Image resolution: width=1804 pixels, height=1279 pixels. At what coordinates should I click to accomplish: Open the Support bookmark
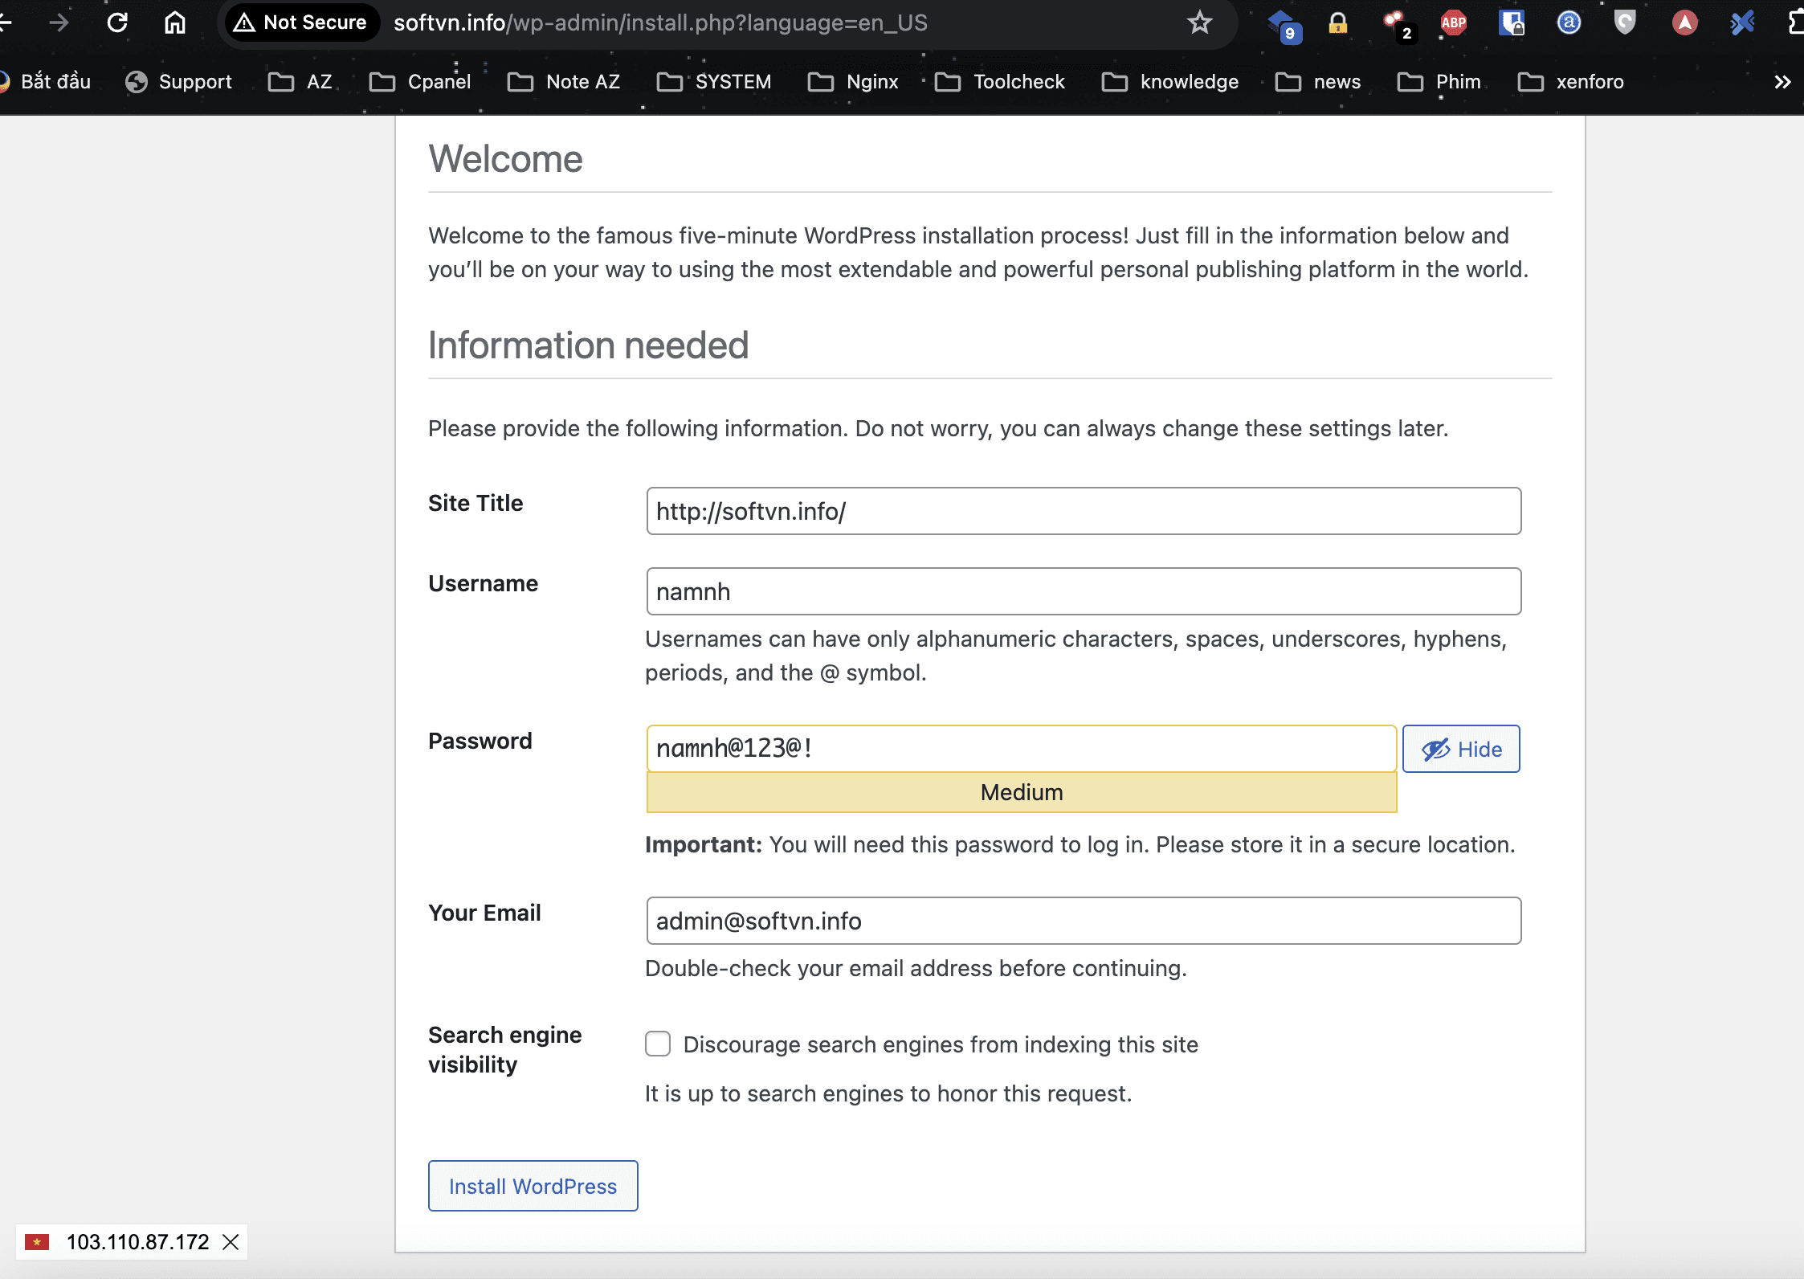179,82
